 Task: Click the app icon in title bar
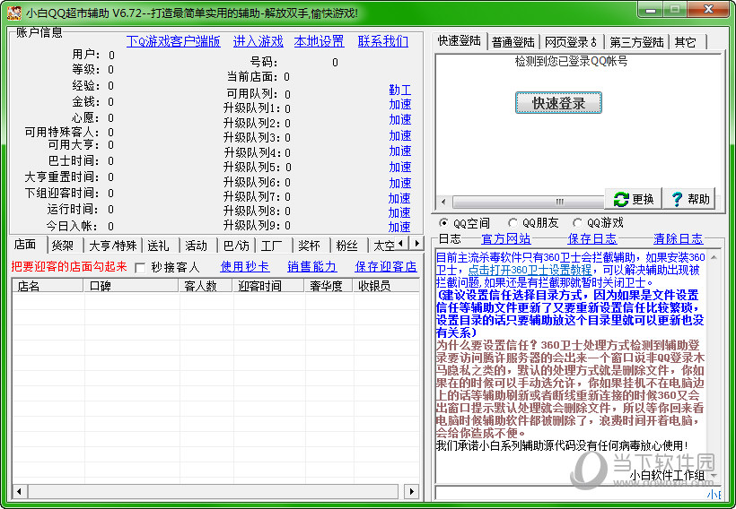tap(13, 13)
